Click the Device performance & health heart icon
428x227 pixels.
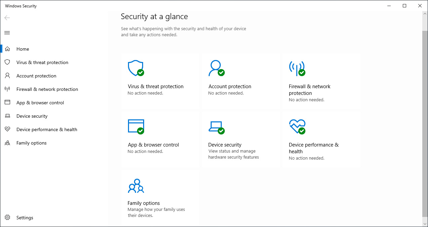(x=297, y=126)
